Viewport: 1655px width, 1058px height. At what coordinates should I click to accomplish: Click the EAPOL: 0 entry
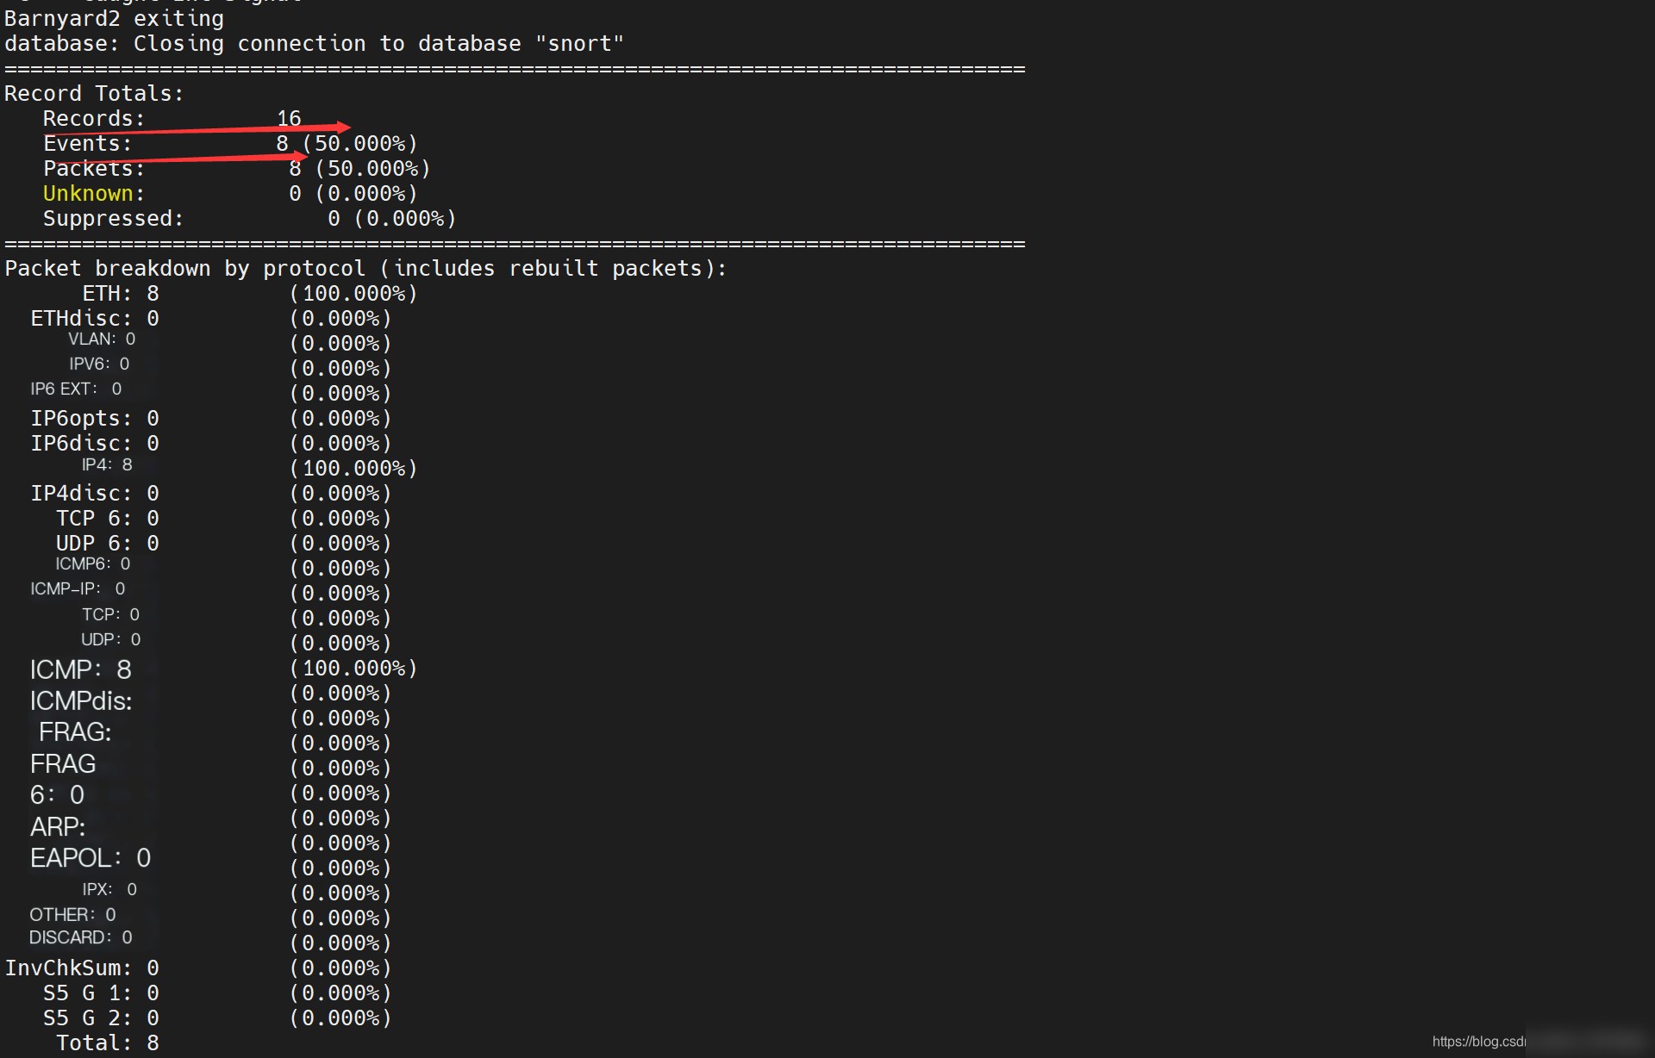coord(91,858)
